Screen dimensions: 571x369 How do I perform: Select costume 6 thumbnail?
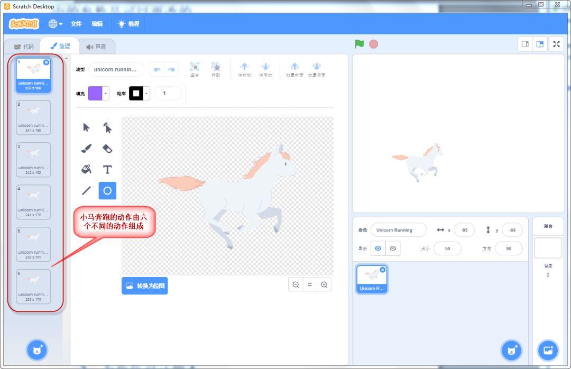coord(33,287)
